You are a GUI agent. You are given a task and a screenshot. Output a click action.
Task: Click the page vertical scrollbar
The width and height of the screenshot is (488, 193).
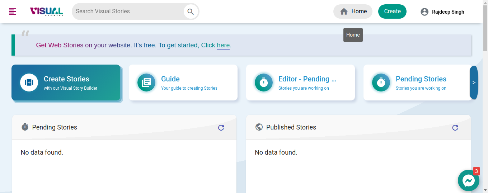(485, 29)
